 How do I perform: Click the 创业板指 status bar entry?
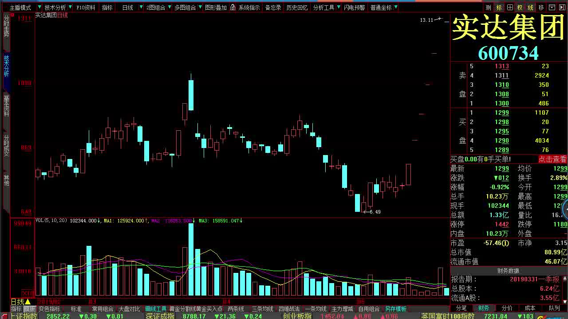pos(297,316)
